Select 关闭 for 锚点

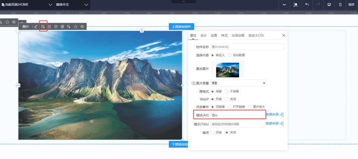(227, 133)
